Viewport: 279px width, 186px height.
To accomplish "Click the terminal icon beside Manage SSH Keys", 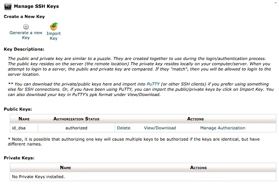I will tap(8, 7).
